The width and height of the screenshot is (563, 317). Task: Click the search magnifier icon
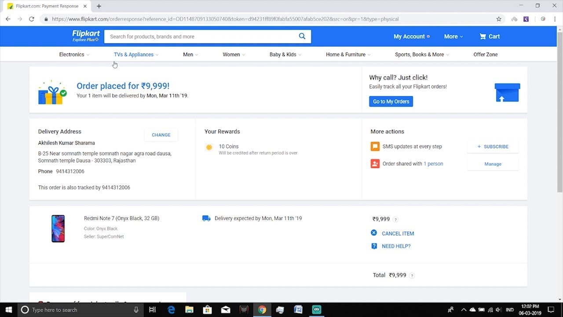click(x=302, y=37)
